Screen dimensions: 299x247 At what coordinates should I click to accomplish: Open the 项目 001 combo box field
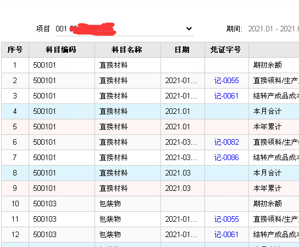click(x=125, y=29)
